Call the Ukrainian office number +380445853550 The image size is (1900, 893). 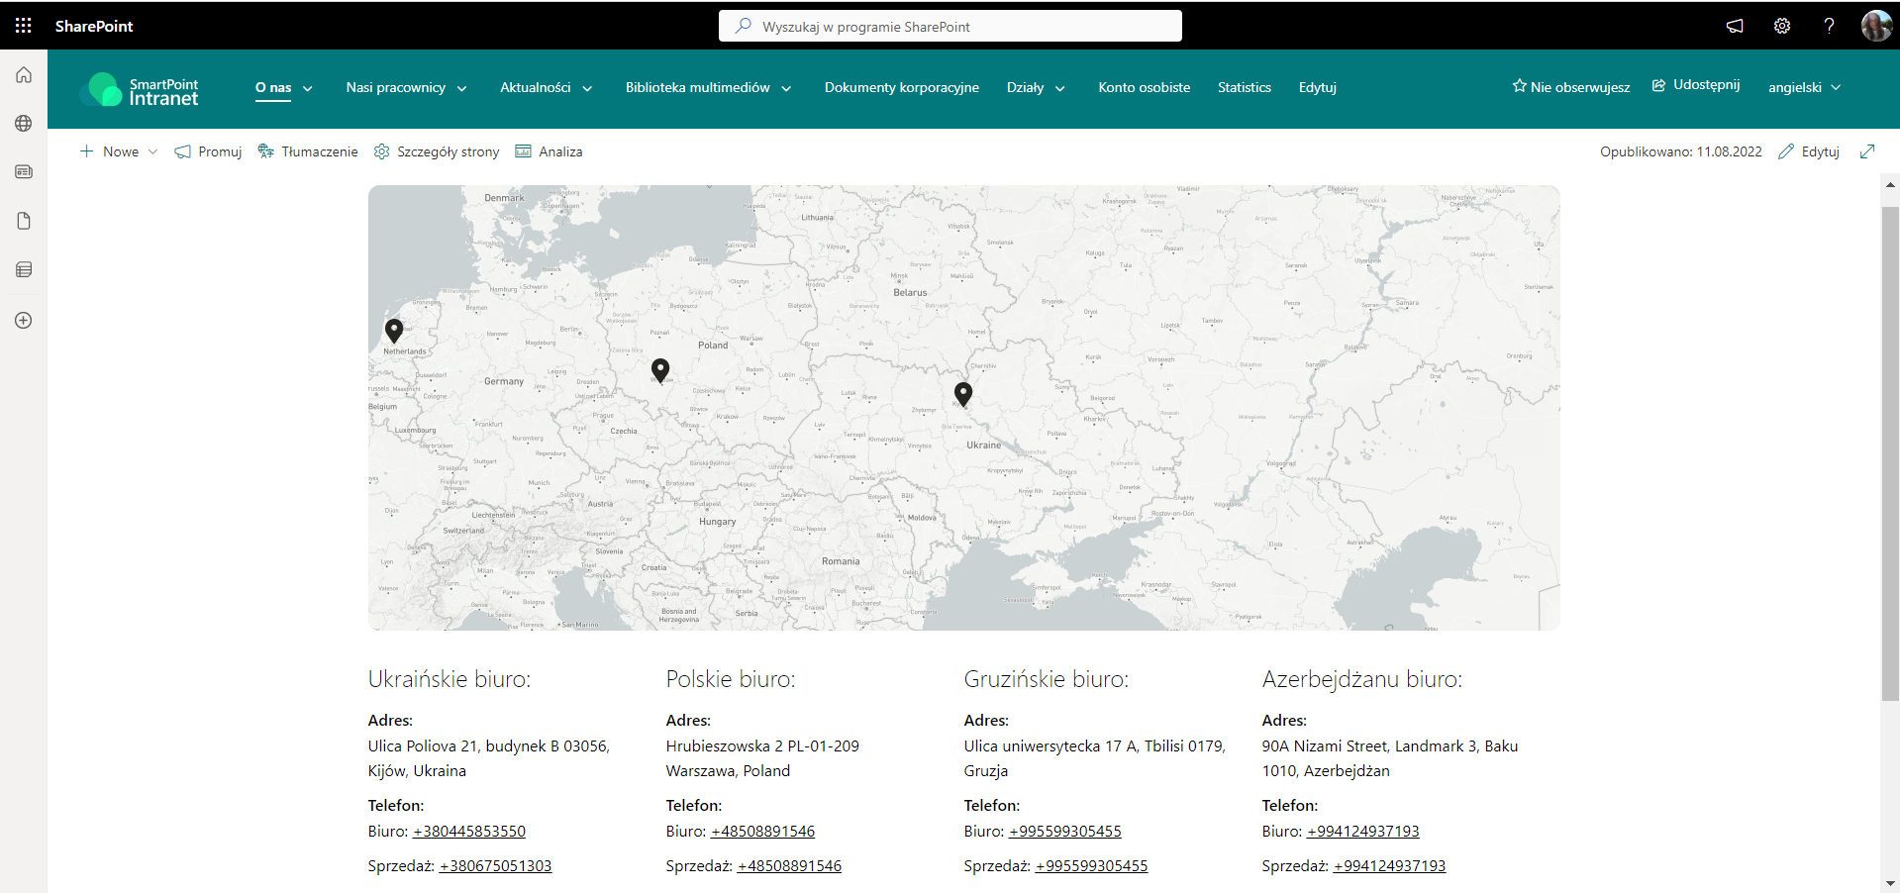click(x=469, y=832)
